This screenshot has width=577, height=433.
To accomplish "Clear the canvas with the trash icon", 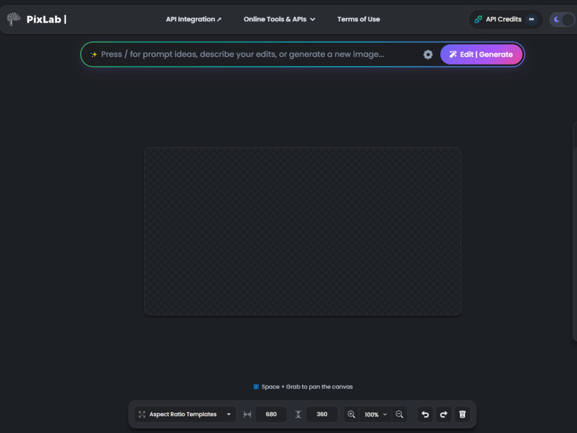I will [462, 414].
